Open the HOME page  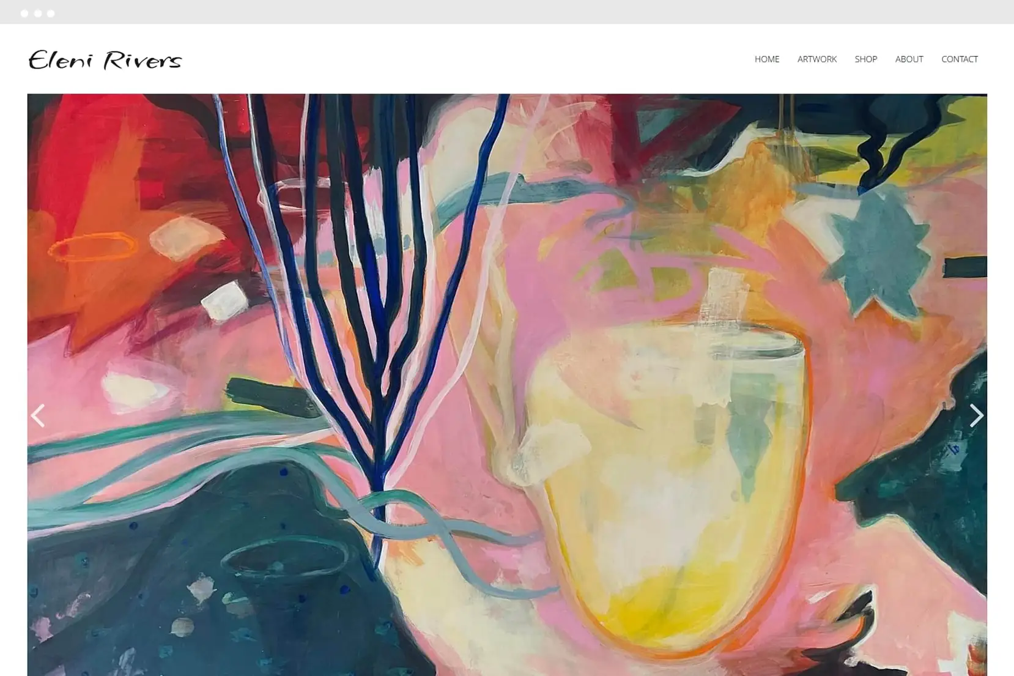click(x=767, y=59)
